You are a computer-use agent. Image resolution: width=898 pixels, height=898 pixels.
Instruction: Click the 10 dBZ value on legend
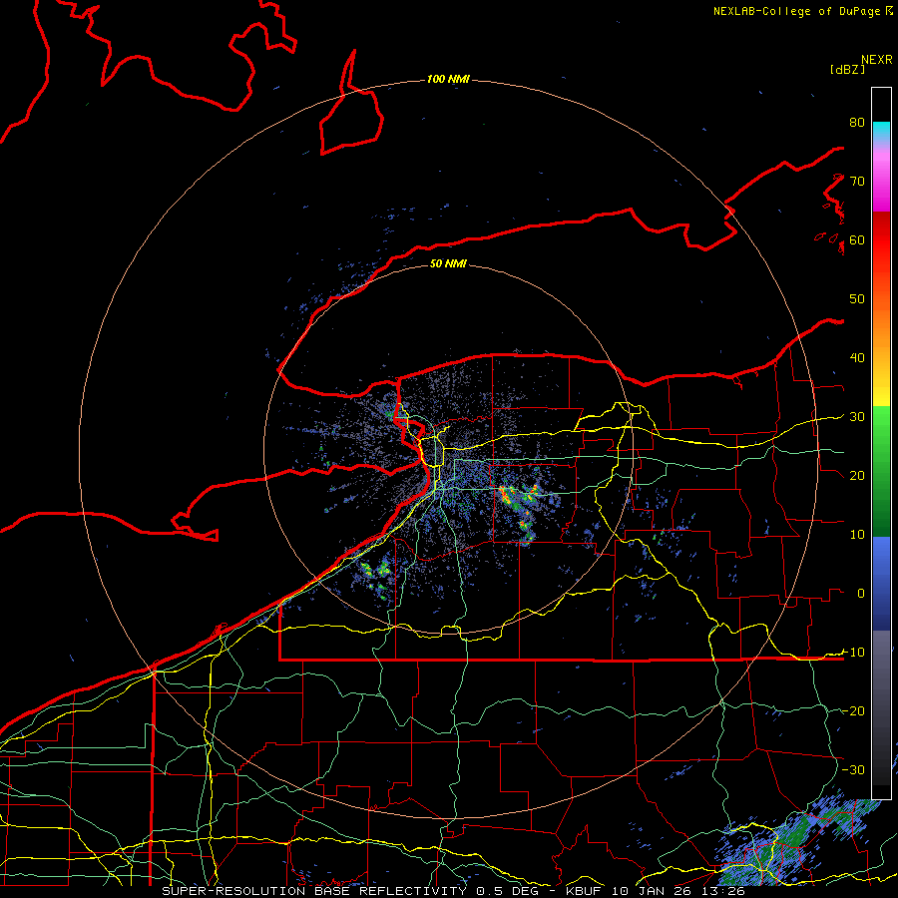pyautogui.click(x=857, y=535)
